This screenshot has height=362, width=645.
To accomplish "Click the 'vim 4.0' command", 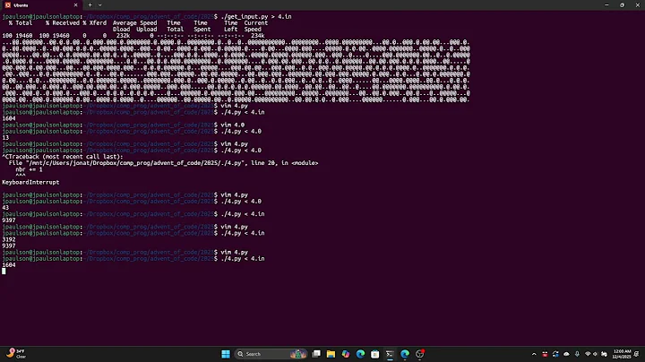I will (232, 125).
